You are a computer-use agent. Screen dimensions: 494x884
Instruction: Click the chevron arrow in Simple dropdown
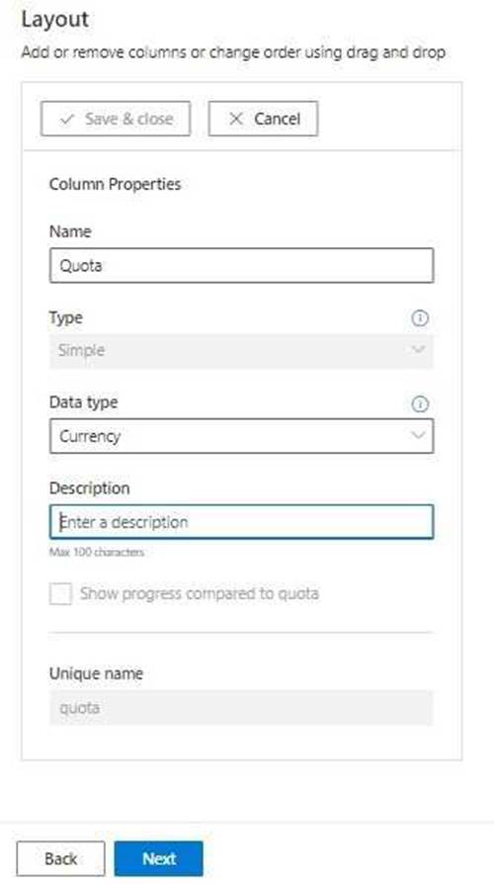click(417, 349)
